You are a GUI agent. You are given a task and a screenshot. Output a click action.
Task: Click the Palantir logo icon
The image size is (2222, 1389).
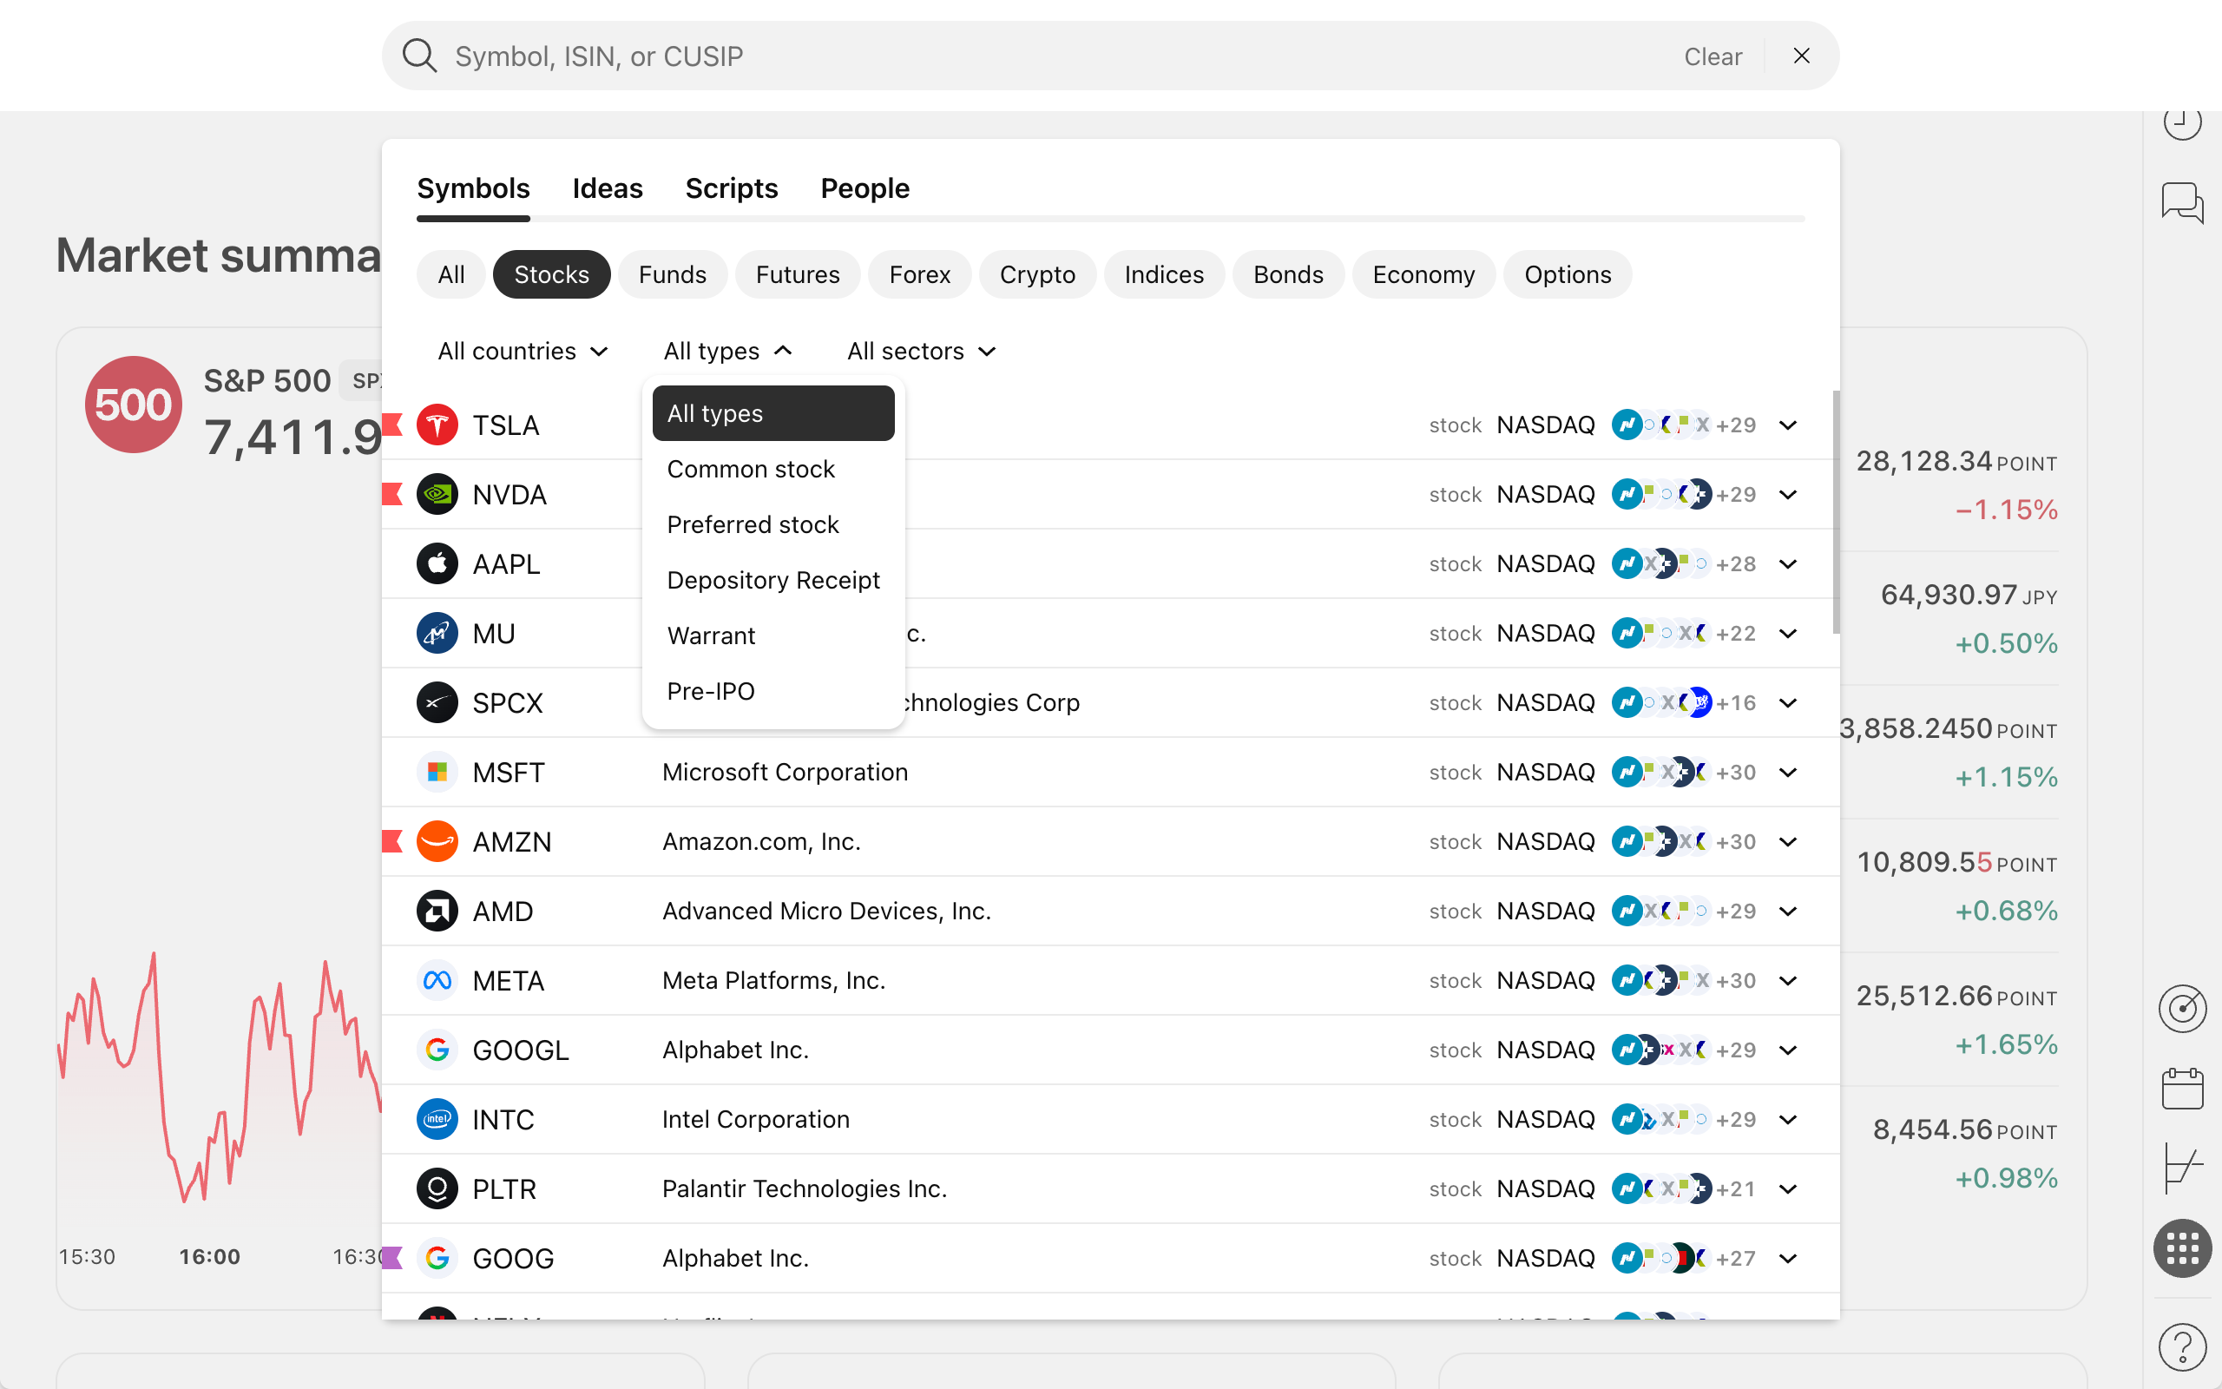(437, 1188)
